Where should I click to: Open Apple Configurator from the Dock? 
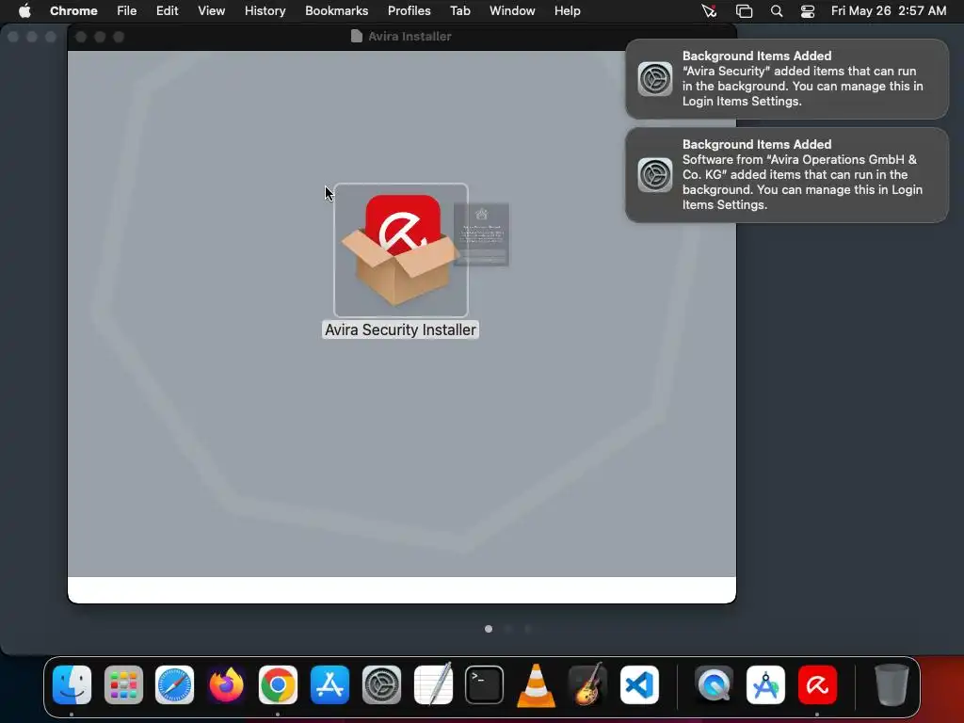pos(765,685)
